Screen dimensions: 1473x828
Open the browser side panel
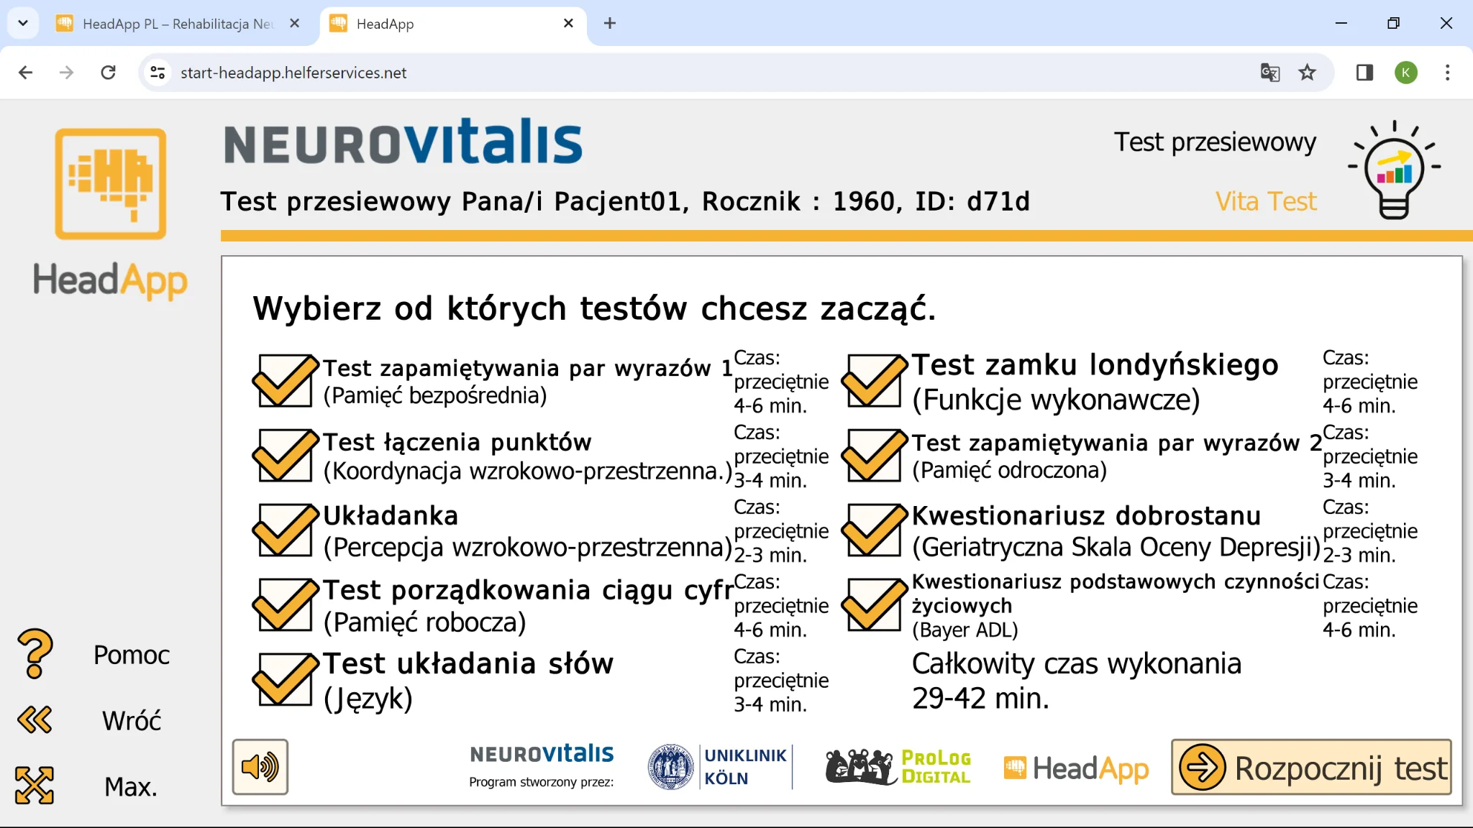pos(1364,73)
